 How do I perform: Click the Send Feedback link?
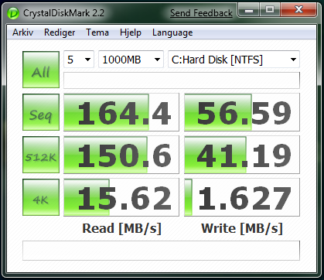pos(201,13)
